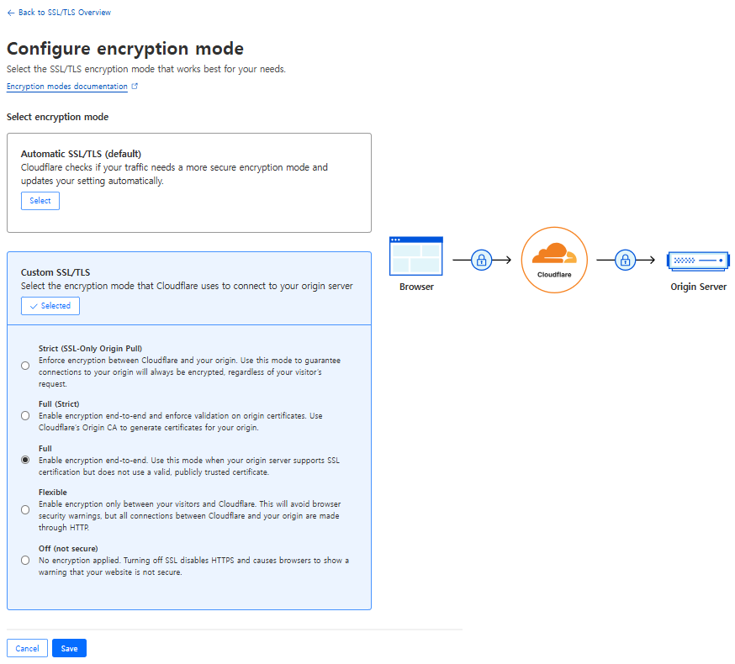Click the Origin Server icon
Viewport: 735px width, 664px height.
pyautogui.click(x=698, y=260)
